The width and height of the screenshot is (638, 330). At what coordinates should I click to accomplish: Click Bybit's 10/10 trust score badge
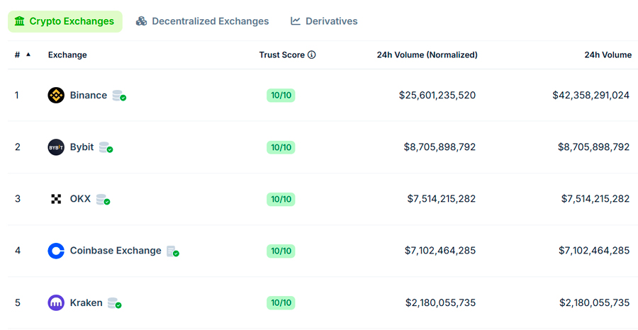point(281,147)
